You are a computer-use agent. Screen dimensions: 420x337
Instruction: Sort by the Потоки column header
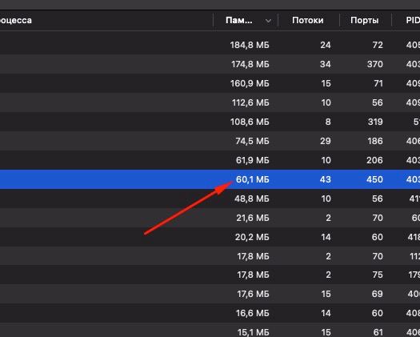tap(308, 20)
